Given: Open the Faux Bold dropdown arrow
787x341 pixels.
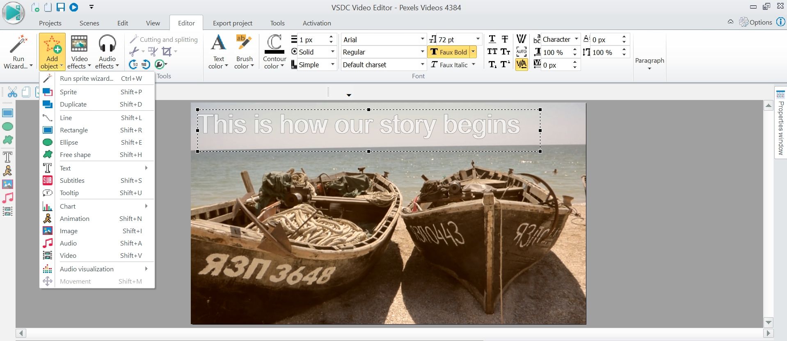Looking at the screenshot, I should coord(473,52).
